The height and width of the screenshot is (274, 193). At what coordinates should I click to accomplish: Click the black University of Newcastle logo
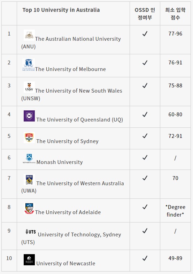(29, 260)
